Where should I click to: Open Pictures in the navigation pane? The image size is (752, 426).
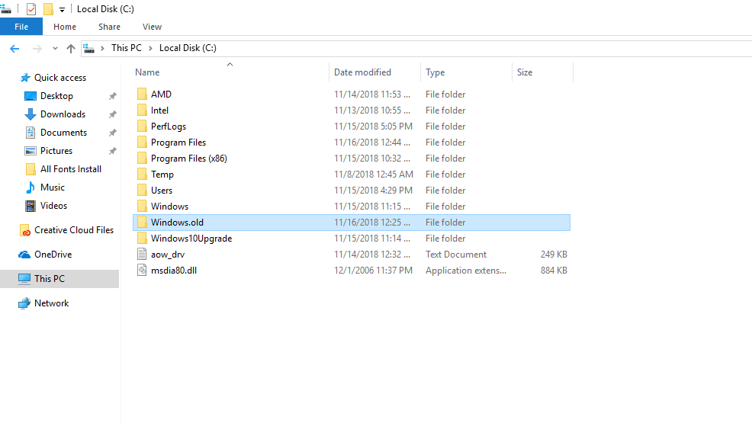coord(56,150)
